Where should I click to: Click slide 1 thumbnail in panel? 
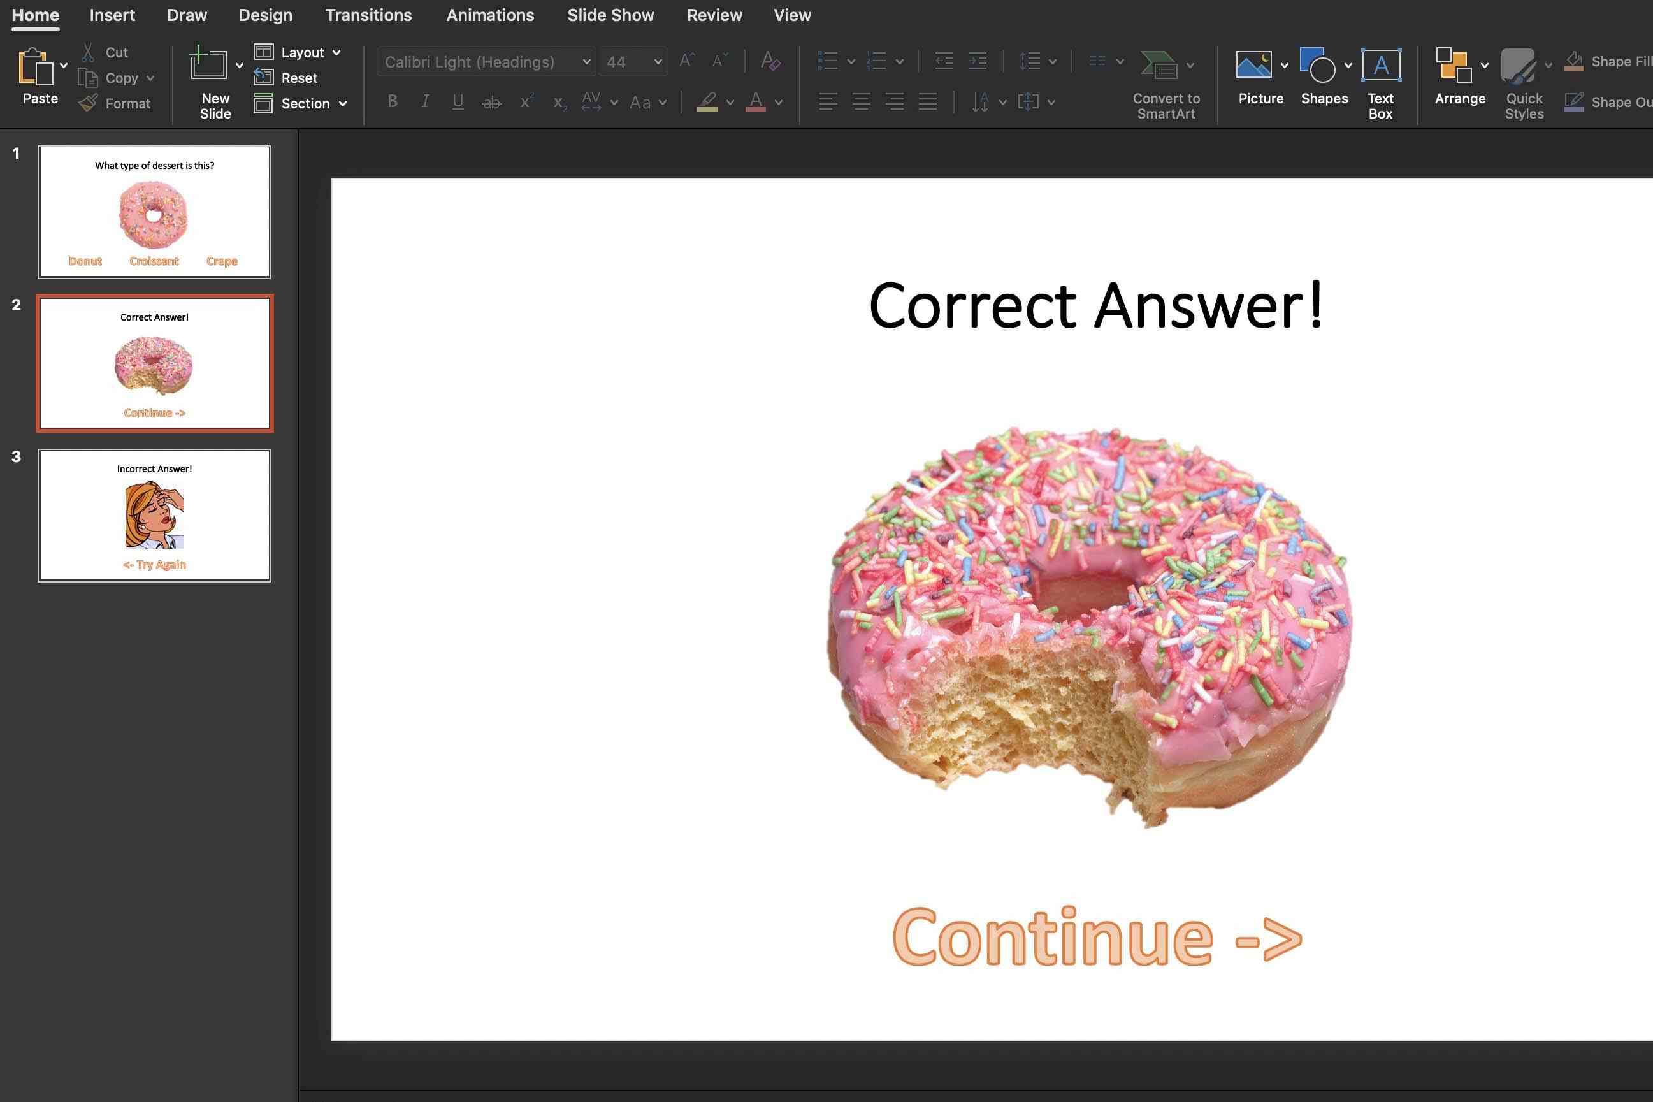click(154, 210)
